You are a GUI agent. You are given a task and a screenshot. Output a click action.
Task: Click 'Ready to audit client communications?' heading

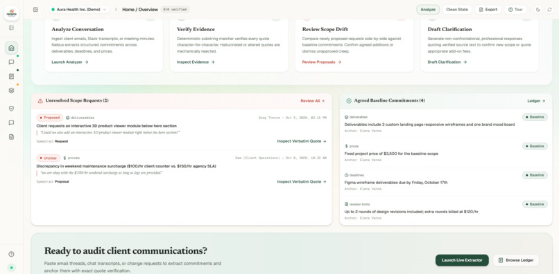126,250
